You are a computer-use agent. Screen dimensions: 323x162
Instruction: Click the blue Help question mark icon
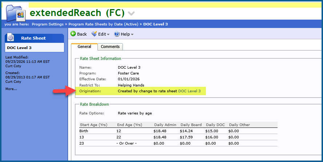click(x=117, y=34)
